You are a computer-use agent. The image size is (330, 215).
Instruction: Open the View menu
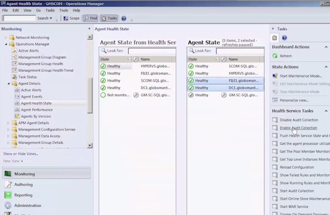[27, 10]
